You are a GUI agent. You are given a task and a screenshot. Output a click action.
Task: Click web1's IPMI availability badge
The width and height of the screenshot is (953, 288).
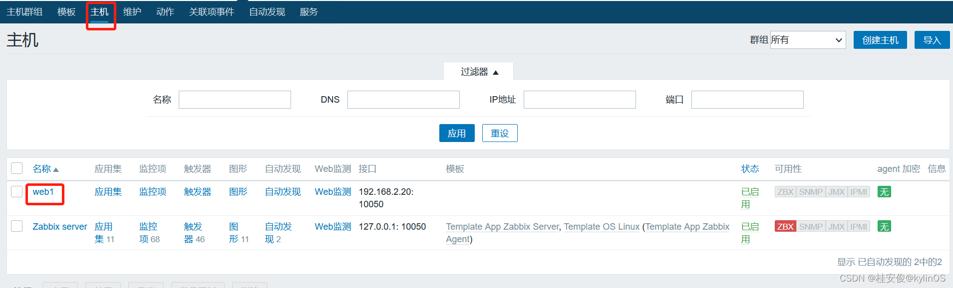(859, 192)
